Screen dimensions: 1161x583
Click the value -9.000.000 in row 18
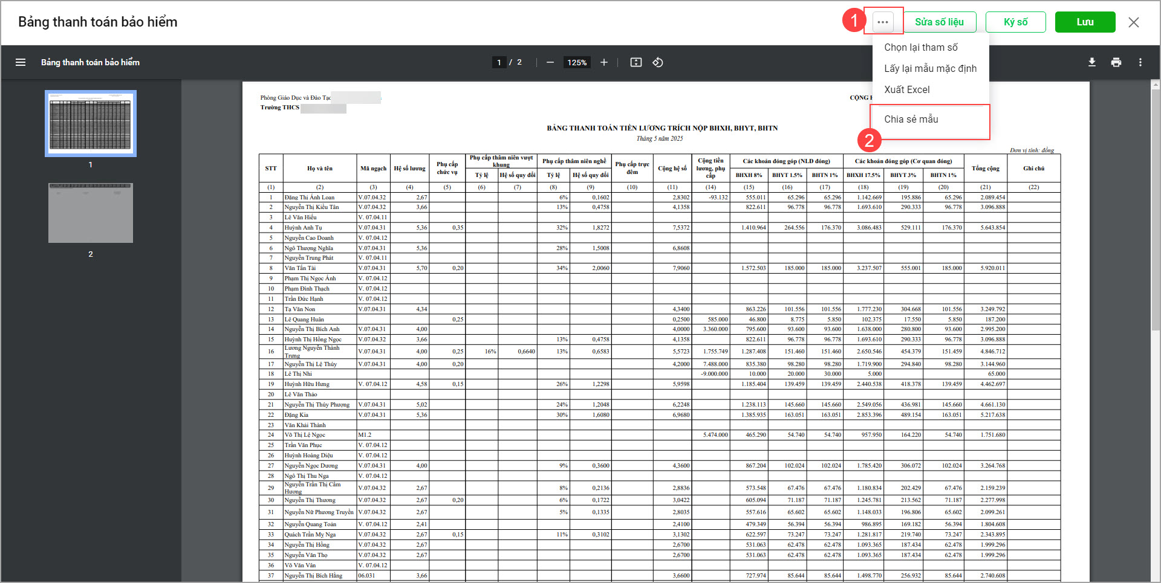[x=714, y=374]
